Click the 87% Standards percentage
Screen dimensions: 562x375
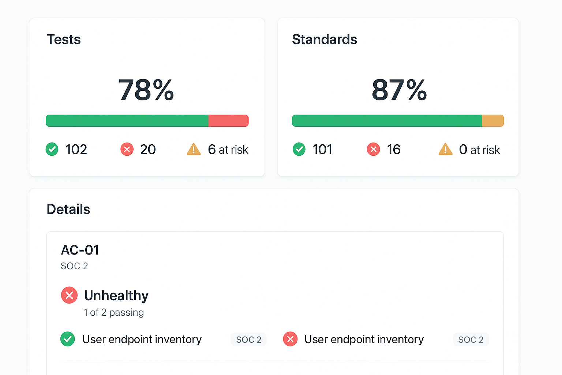(x=399, y=90)
